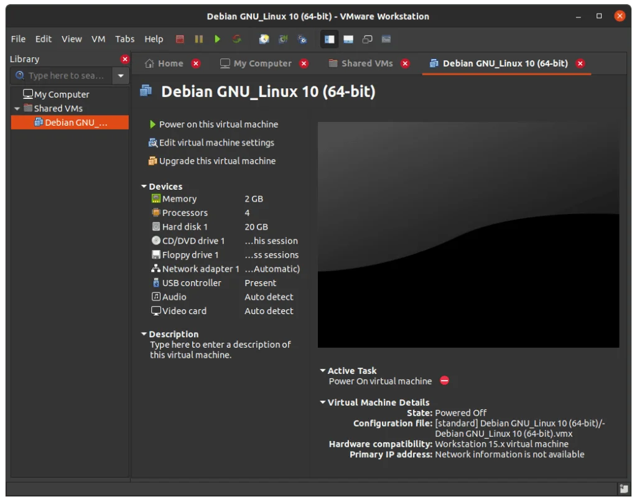The width and height of the screenshot is (637, 502).
Task: Click the Processors device icon
Action: [x=156, y=212]
